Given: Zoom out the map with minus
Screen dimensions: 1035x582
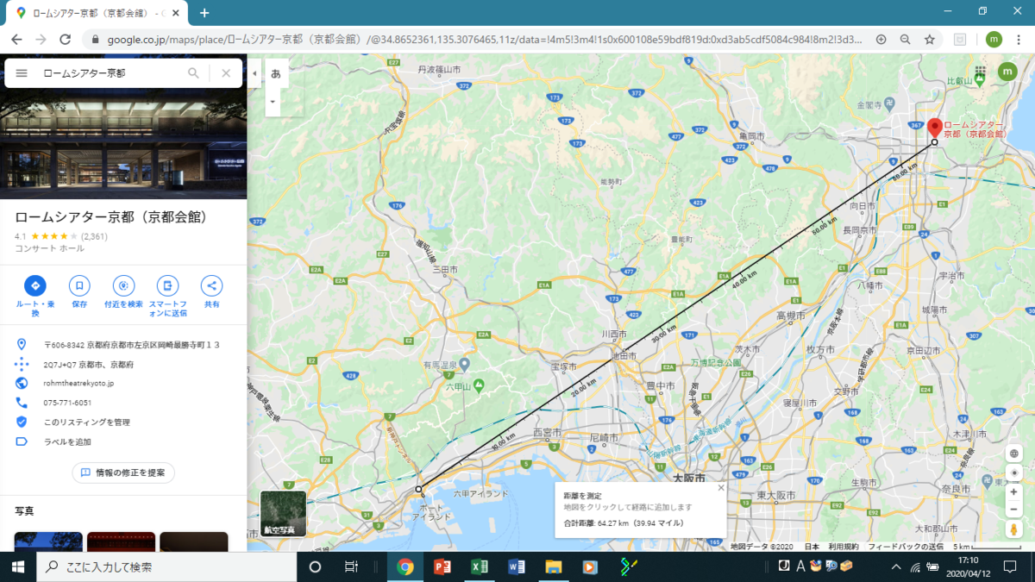Looking at the screenshot, I should (x=1014, y=509).
